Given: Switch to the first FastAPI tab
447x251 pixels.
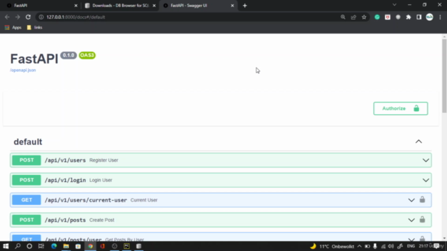Looking at the screenshot, I should (x=41, y=6).
